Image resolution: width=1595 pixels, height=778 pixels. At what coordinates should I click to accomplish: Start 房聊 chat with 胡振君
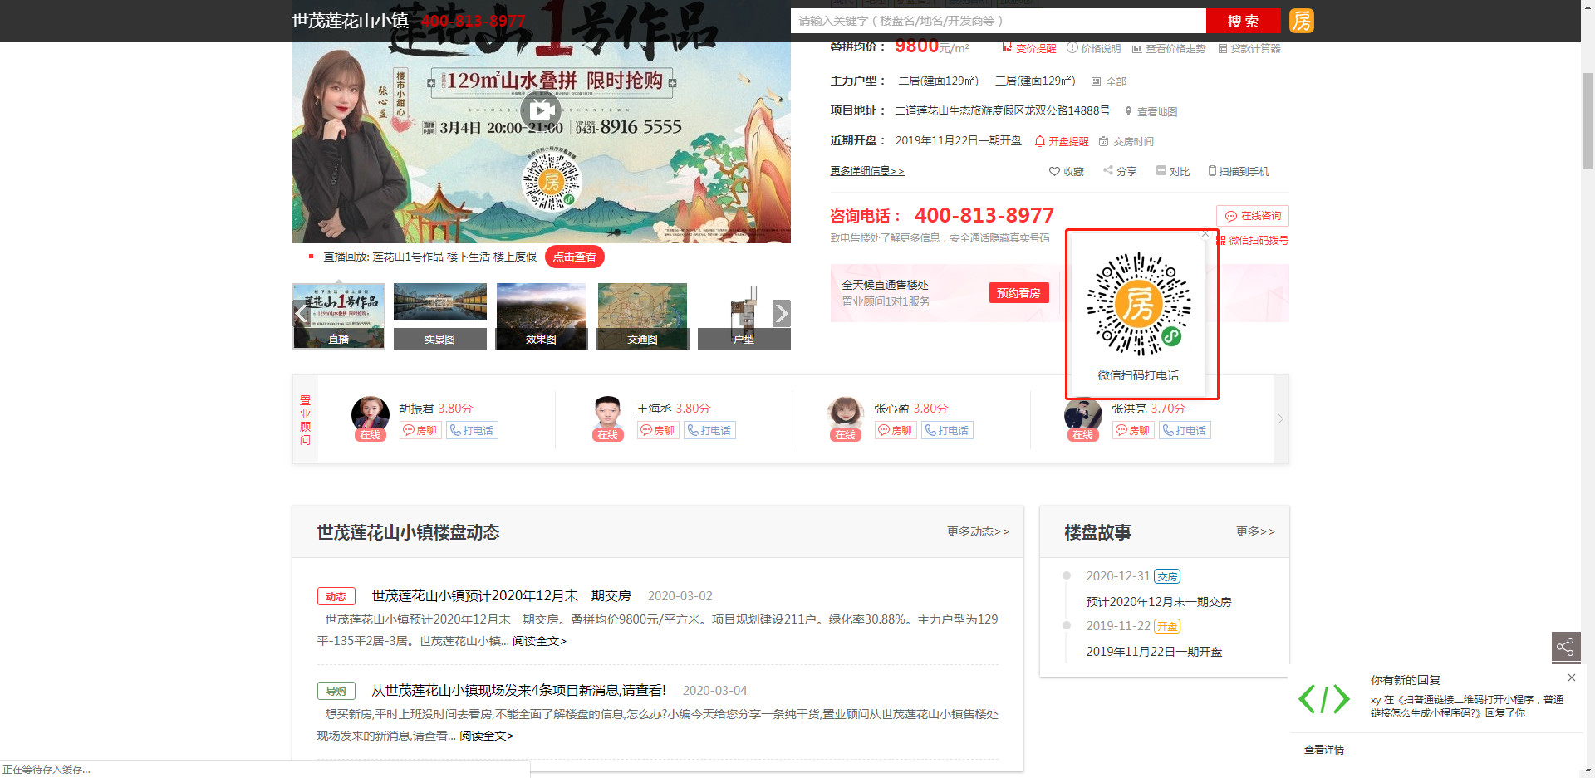coord(420,430)
